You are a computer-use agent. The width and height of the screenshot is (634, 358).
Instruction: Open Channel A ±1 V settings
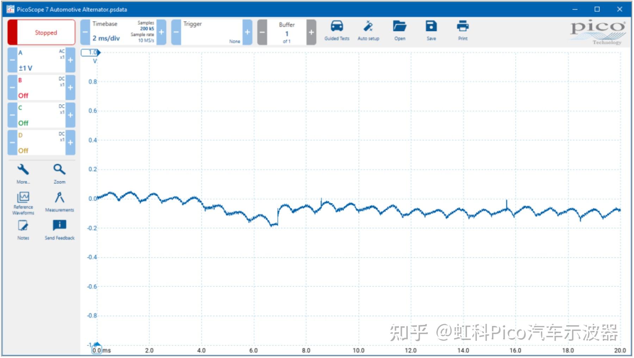pos(41,60)
